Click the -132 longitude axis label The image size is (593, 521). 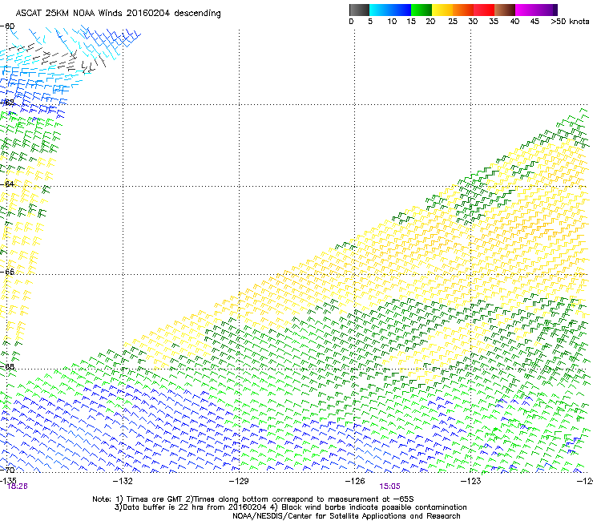[x=123, y=481]
